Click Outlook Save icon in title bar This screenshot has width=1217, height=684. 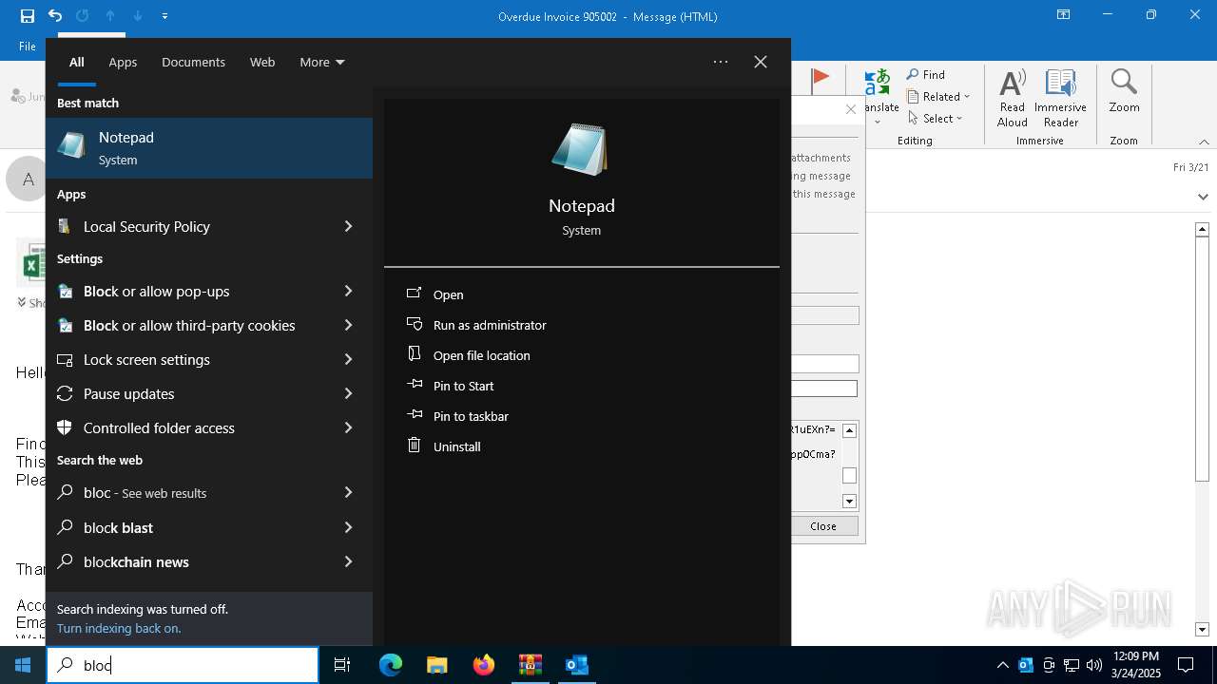(28, 16)
